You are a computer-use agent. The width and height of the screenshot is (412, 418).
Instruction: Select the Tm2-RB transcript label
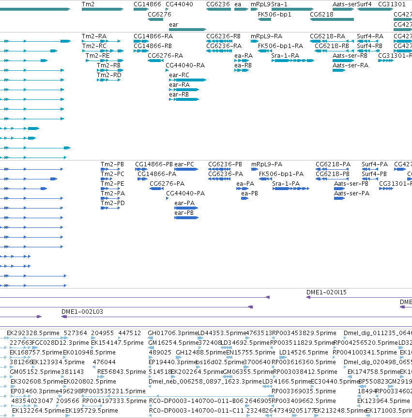coord(108,65)
